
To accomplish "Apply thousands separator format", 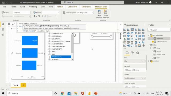I will point(42,16).
